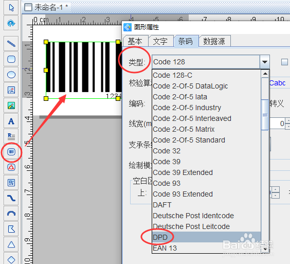
Task: Click the list scrollbar up arrow
Action: point(265,74)
